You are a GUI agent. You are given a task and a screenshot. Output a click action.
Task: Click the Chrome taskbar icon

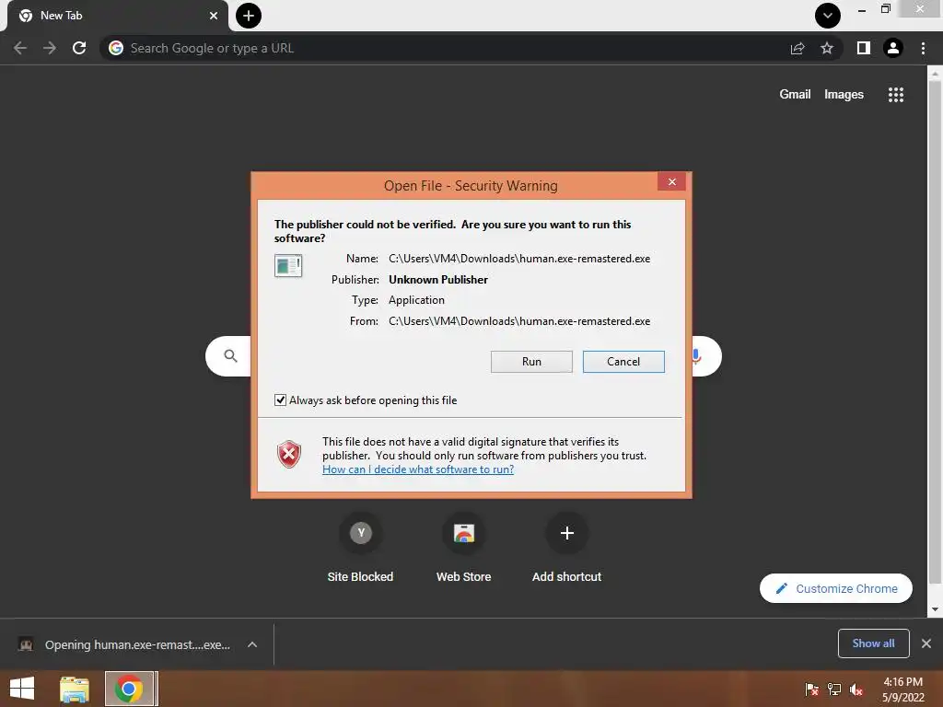[x=129, y=689]
